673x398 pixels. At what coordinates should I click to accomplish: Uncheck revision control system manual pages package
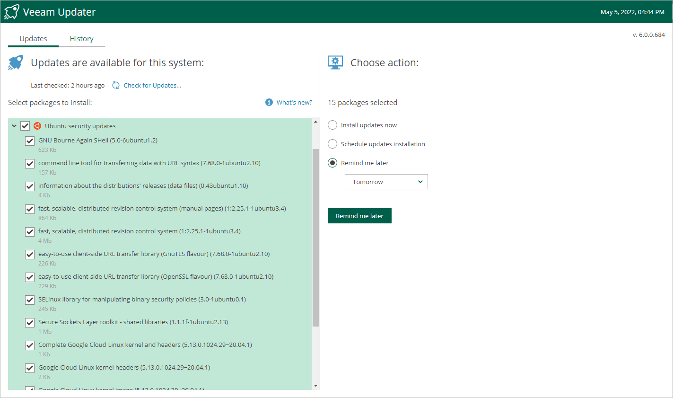30,209
